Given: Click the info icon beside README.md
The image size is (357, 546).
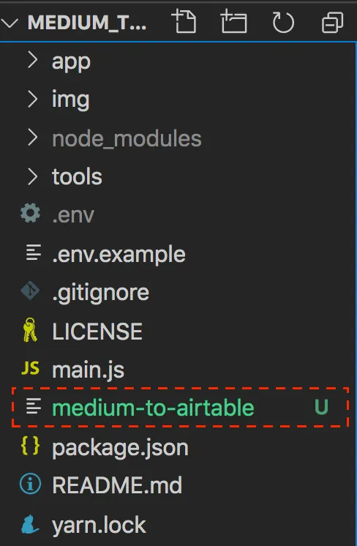Looking at the screenshot, I should pos(30,484).
